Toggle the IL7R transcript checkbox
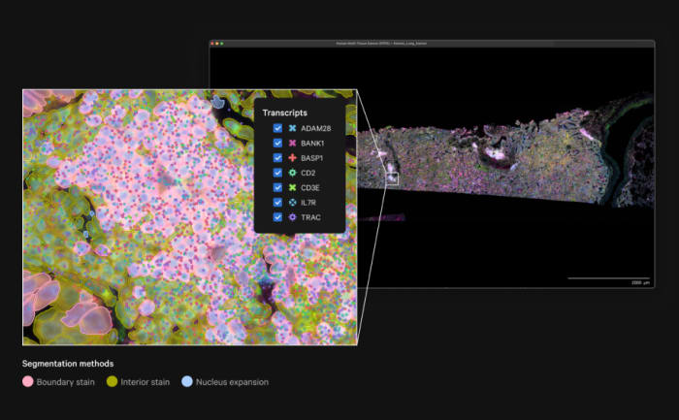679x420 pixels. 278,202
